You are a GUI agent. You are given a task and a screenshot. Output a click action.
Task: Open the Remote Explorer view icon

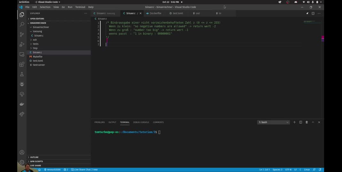pyautogui.click(x=22, y=54)
